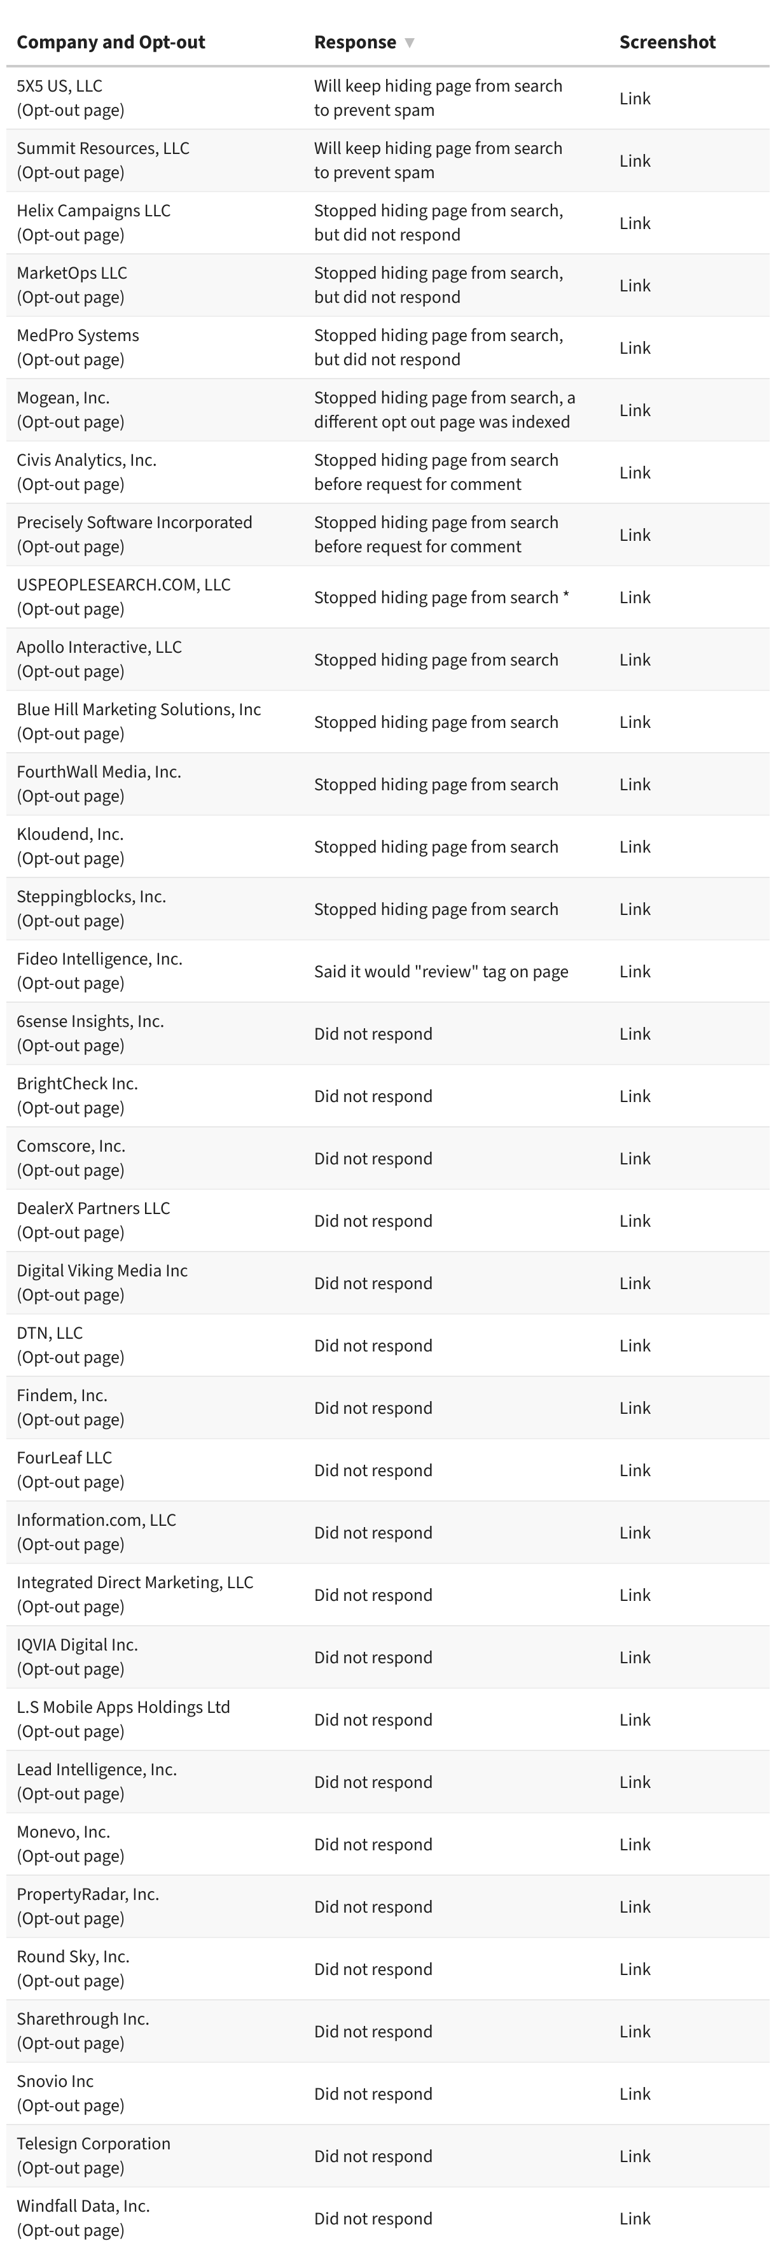View the Kloudend, Inc. screenshot link
This screenshot has height=2255, width=776.
[634, 848]
